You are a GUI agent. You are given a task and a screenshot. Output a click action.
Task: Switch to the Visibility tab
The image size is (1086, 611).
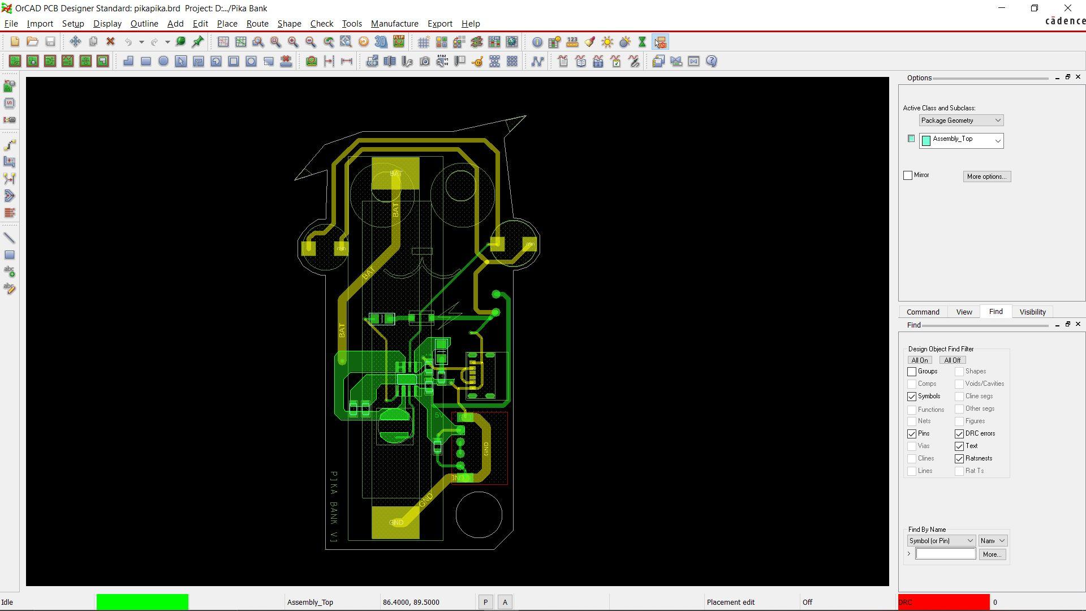coord(1032,312)
